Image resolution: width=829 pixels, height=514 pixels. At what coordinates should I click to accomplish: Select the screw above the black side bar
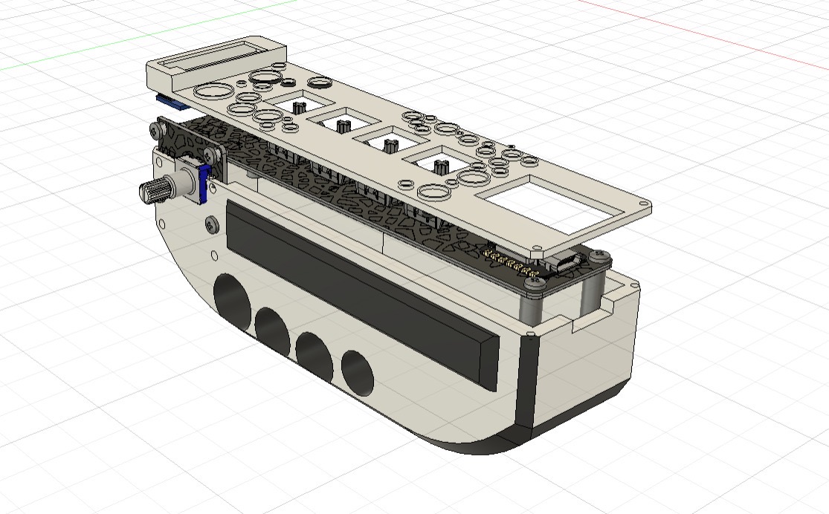pos(213,222)
